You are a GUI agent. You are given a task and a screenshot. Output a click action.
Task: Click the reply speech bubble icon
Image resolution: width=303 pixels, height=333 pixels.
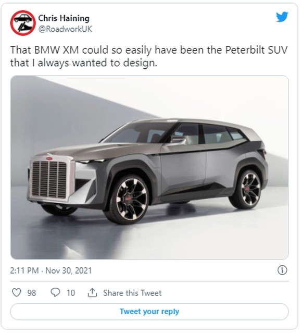pyautogui.click(x=55, y=292)
